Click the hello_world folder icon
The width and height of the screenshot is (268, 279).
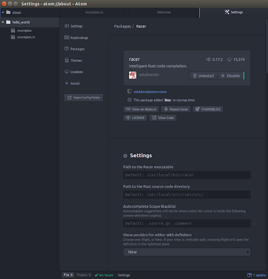click(8, 22)
